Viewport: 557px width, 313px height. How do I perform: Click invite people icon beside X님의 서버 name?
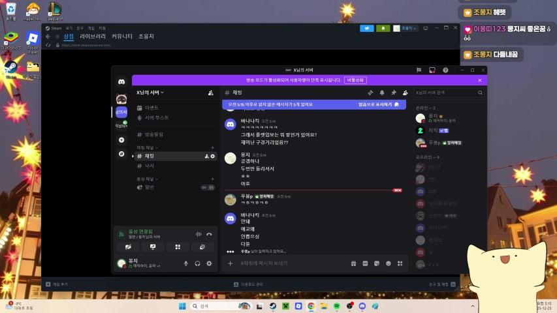pyautogui.click(x=211, y=93)
